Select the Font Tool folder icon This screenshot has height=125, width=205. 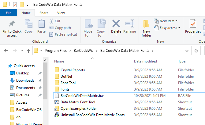(57, 83)
